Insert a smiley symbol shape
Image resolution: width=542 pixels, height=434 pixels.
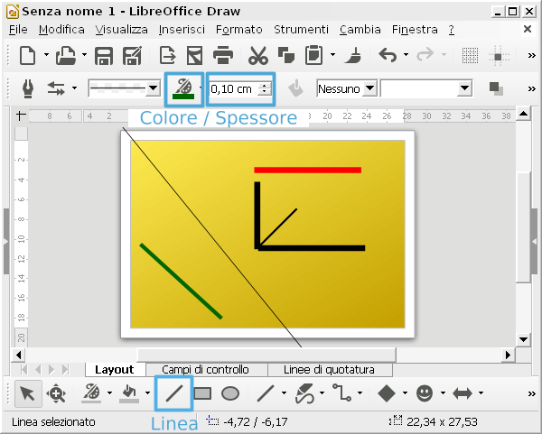tap(425, 393)
